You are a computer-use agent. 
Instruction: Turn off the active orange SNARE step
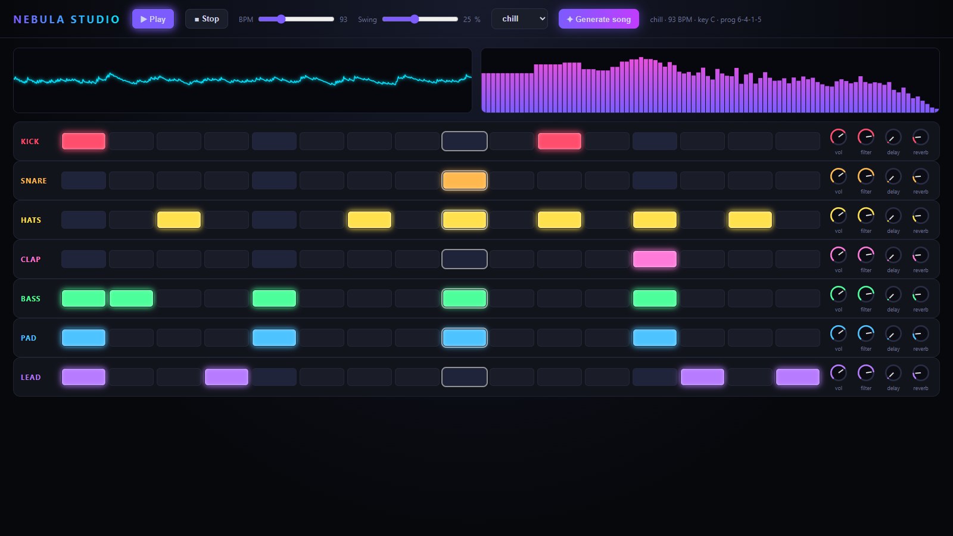click(465, 180)
